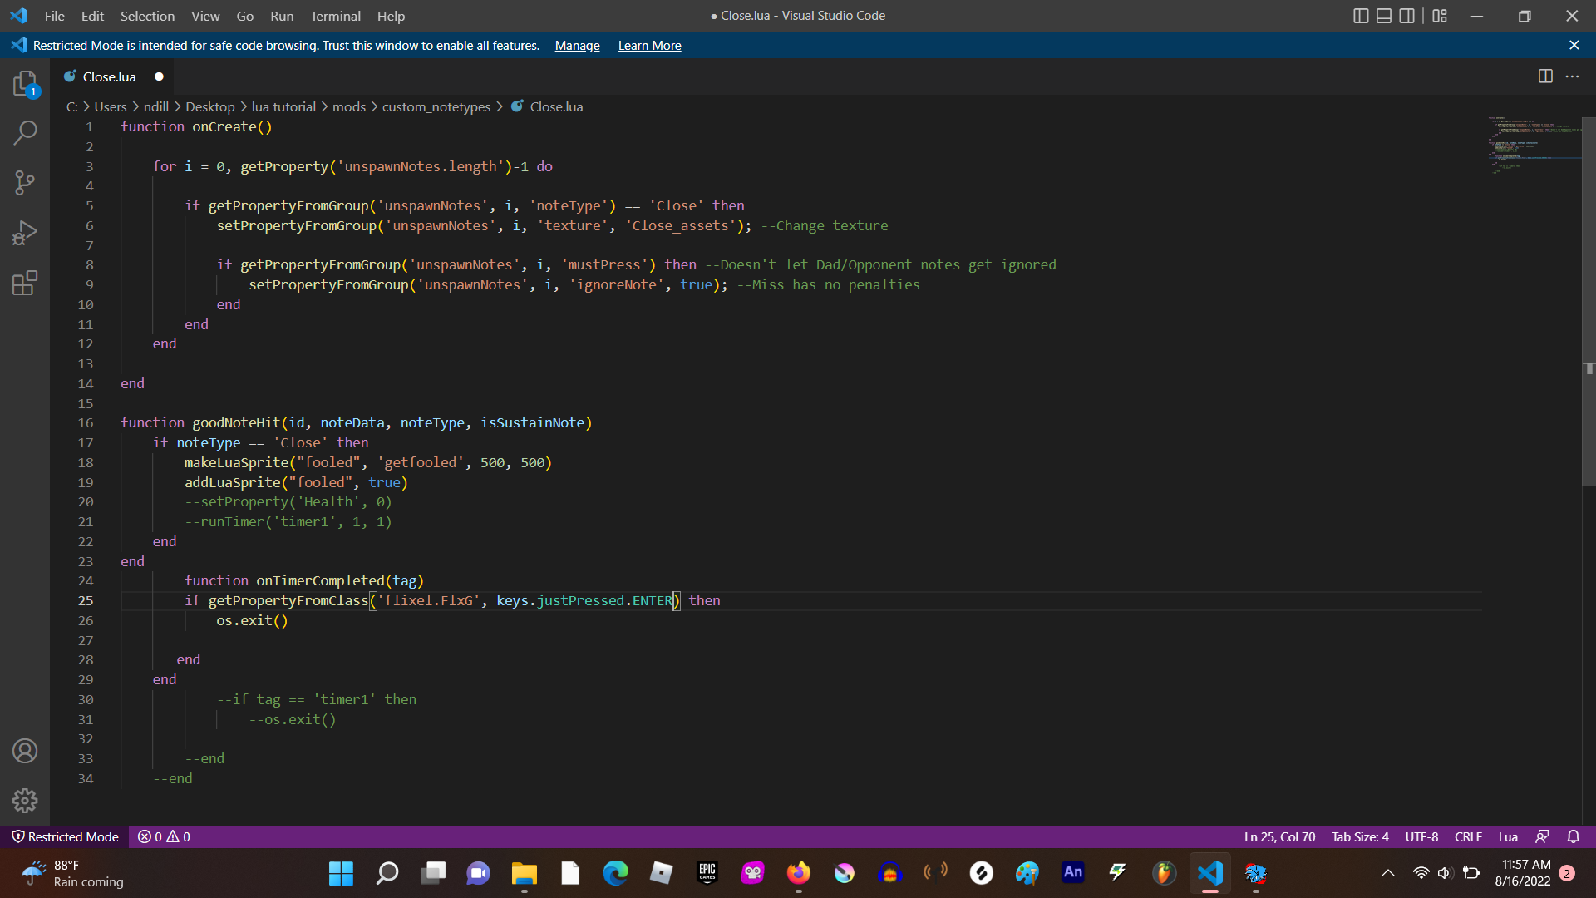1596x898 pixels.
Task: Open the Terminal menu
Action: click(x=335, y=16)
